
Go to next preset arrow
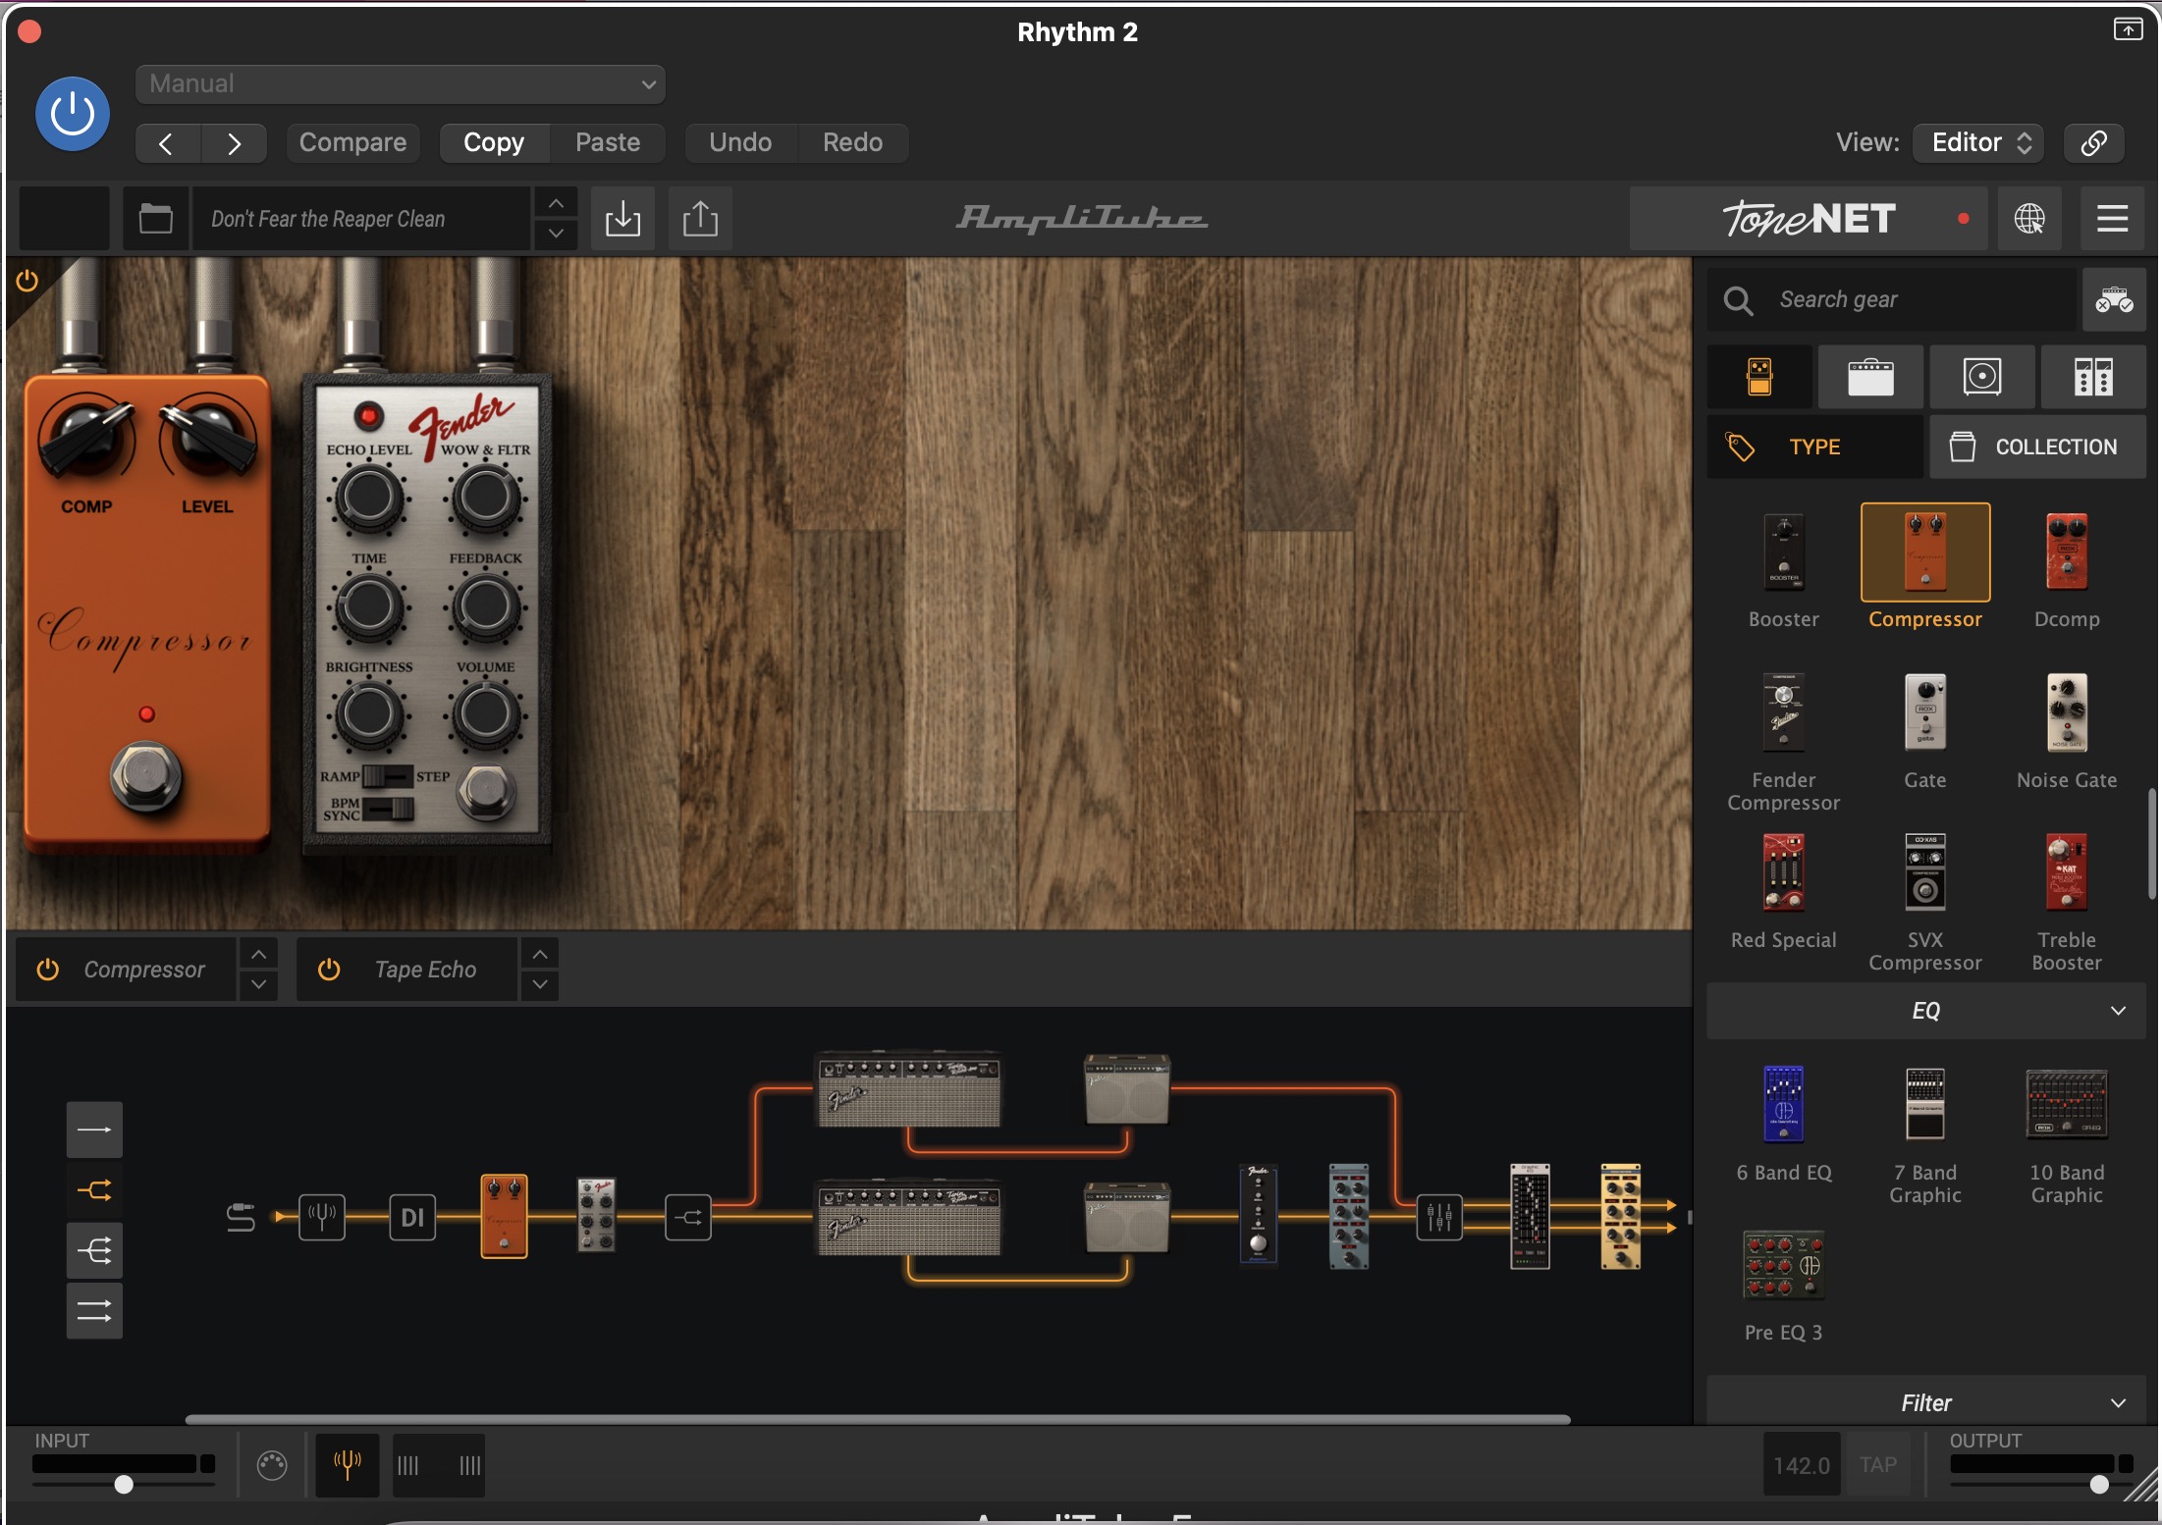click(x=234, y=143)
